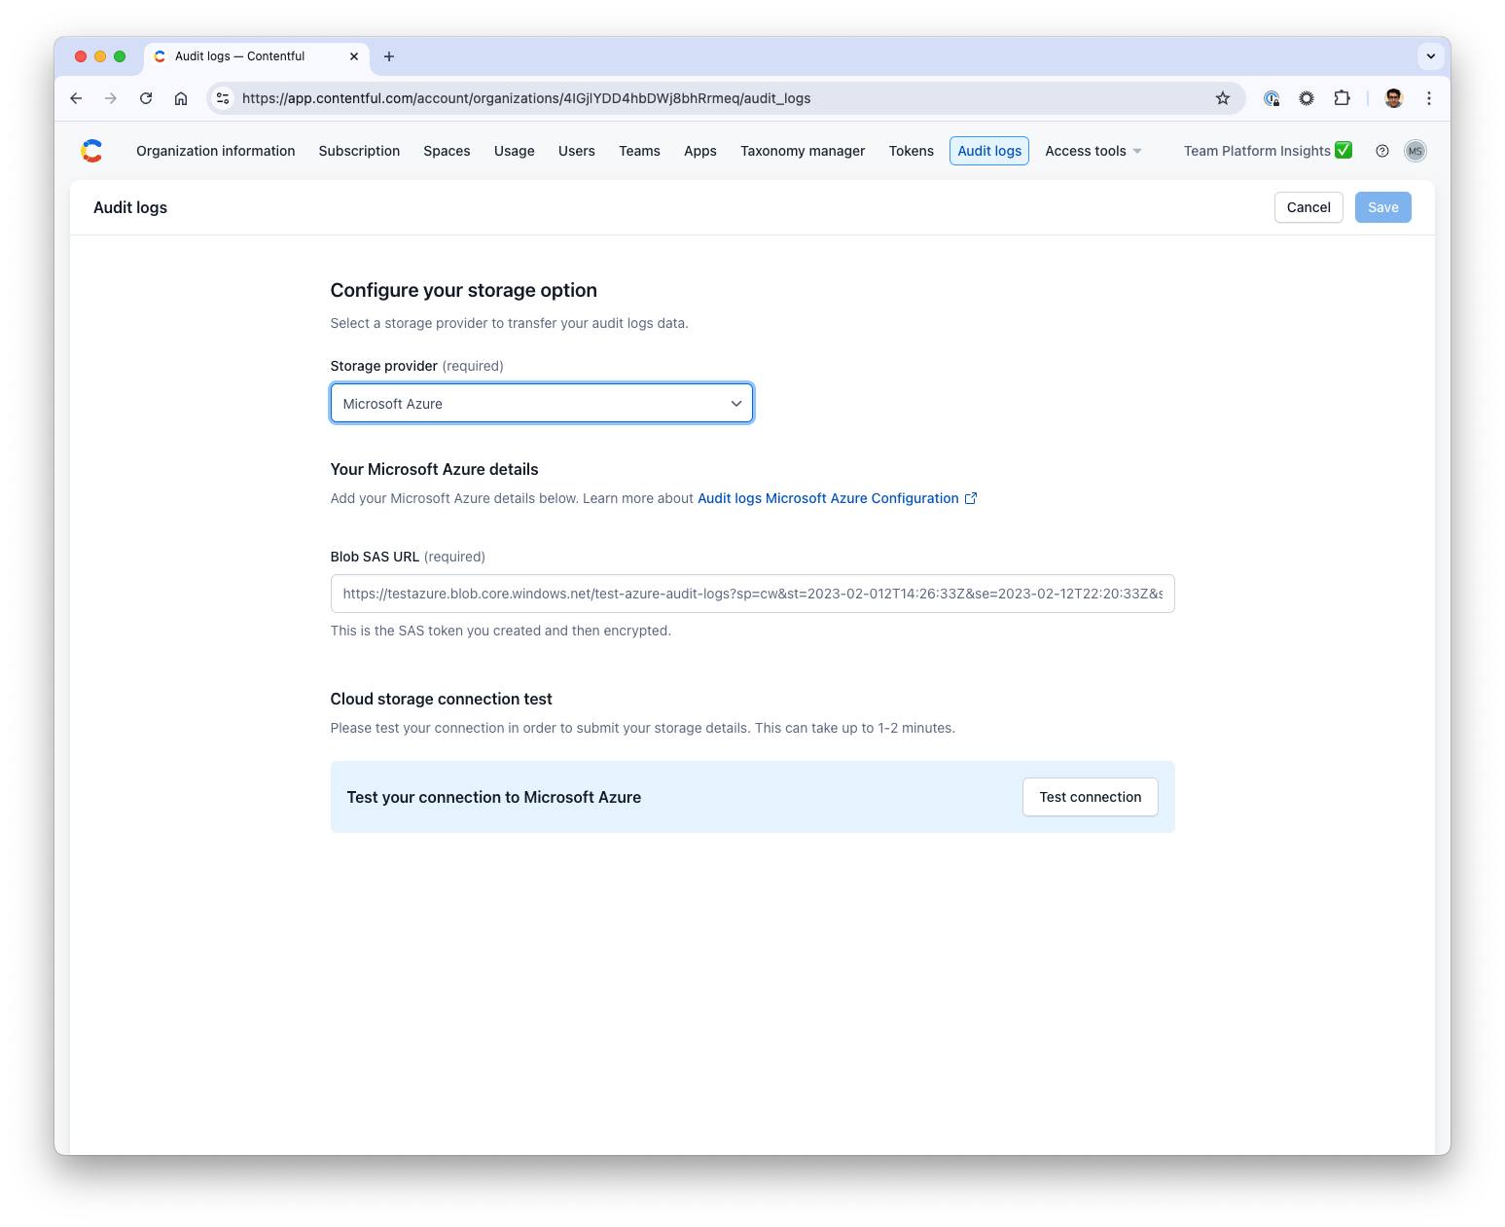Open the site information icon in the address bar
The width and height of the screenshot is (1505, 1227).
pyautogui.click(x=223, y=98)
